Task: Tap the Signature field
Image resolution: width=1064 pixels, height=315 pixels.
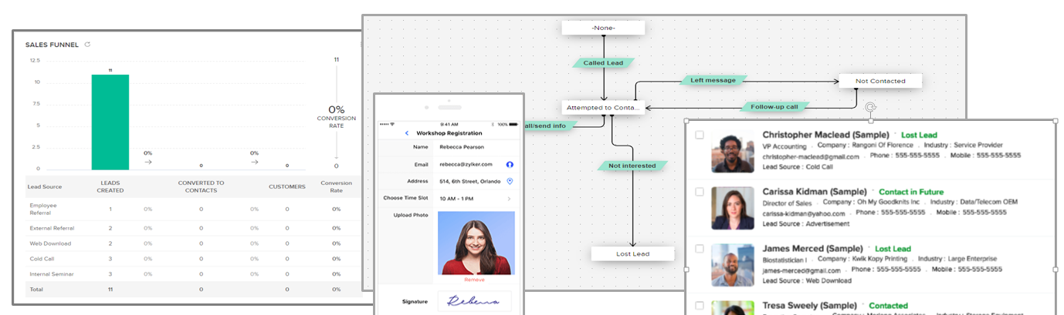Action: pyautogui.click(x=475, y=301)
